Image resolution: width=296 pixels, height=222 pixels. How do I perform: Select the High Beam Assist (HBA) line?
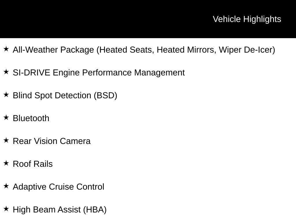coord(60,210)
